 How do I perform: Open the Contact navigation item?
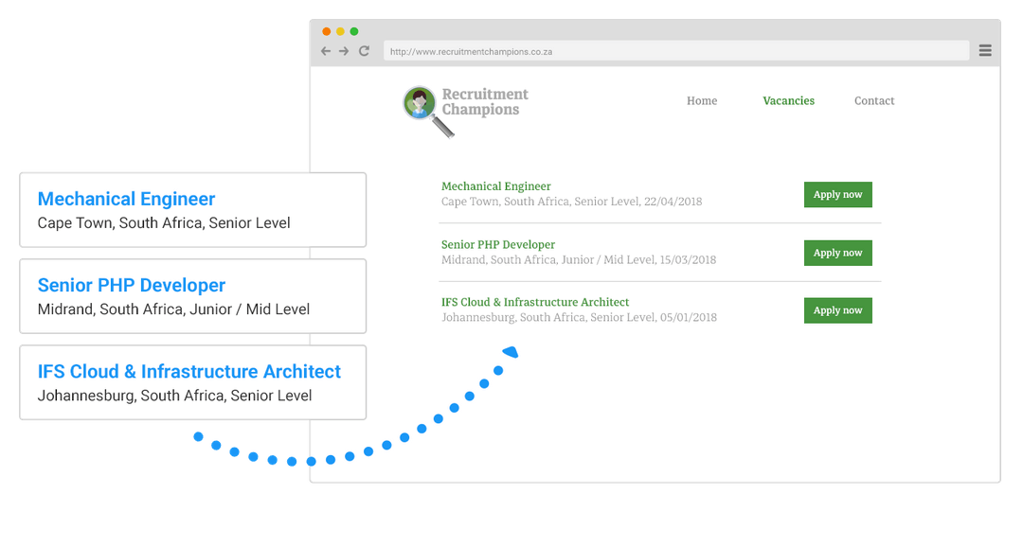click(x=873, y=100)
